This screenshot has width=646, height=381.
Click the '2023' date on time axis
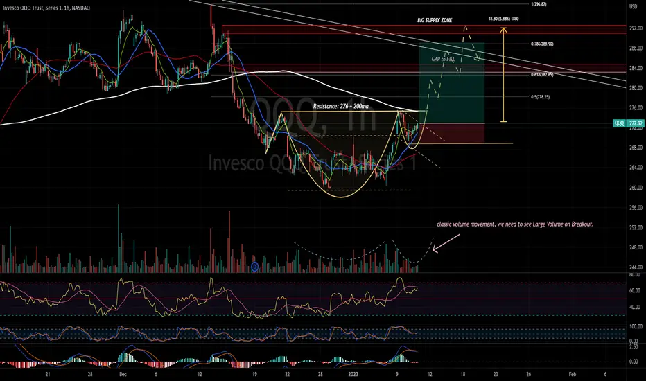pyautogui.click(x=353, y=374)
